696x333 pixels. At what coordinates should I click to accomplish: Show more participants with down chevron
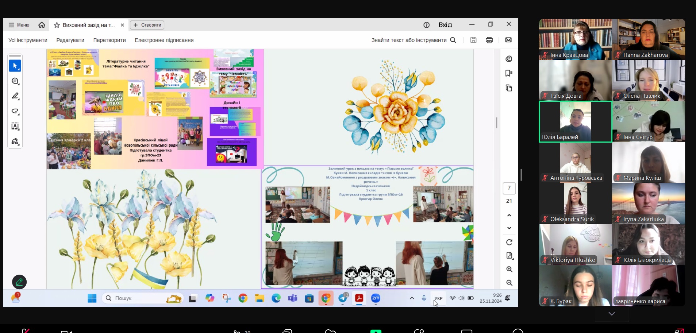(x=612, y=314)
